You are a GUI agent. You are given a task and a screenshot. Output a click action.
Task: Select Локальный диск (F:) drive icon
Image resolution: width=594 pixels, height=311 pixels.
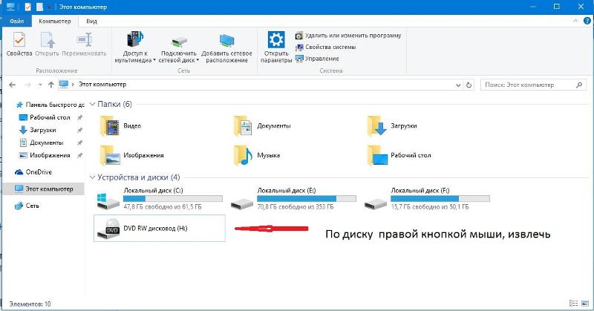pos(376,203)
